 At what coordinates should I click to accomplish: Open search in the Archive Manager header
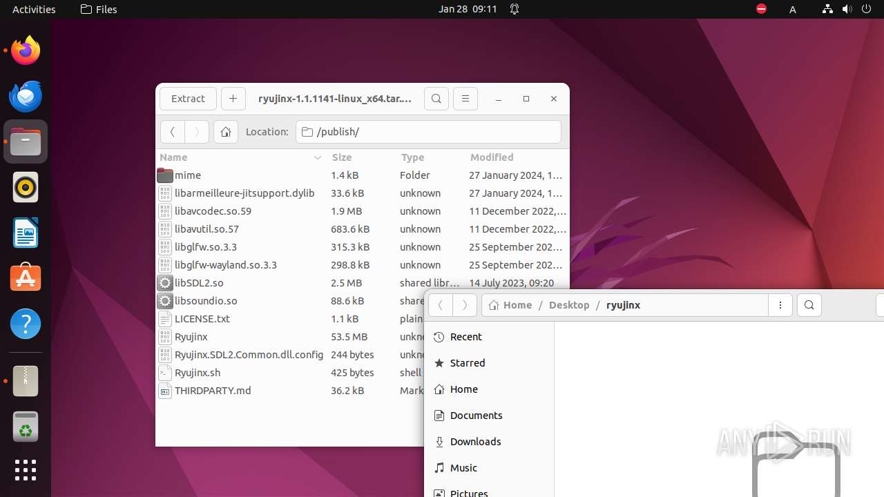click(436, 99)
